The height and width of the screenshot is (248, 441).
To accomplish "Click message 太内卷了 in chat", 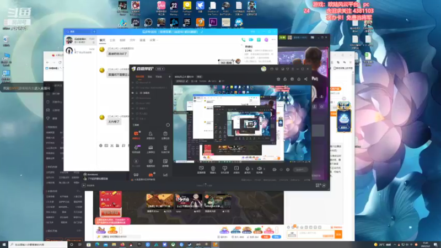I will pos(114,122).
